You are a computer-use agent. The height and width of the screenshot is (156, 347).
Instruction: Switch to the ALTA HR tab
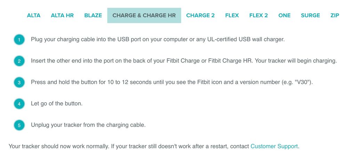pos(62,16)
